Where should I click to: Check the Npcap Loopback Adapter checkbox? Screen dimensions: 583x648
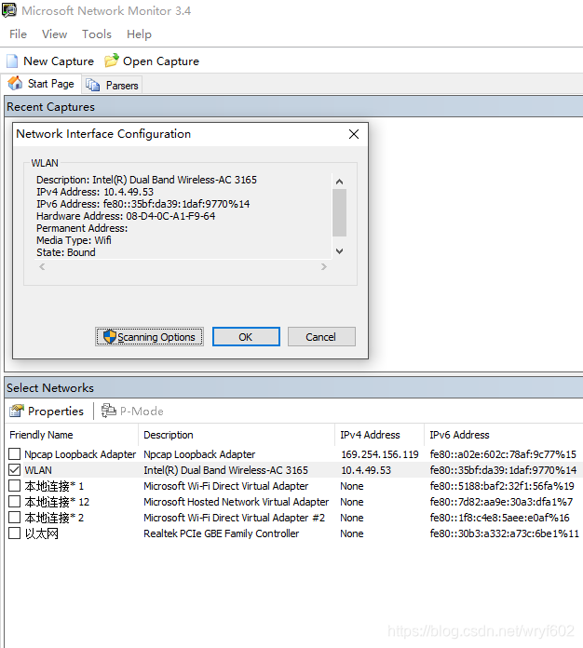point(15,454)
